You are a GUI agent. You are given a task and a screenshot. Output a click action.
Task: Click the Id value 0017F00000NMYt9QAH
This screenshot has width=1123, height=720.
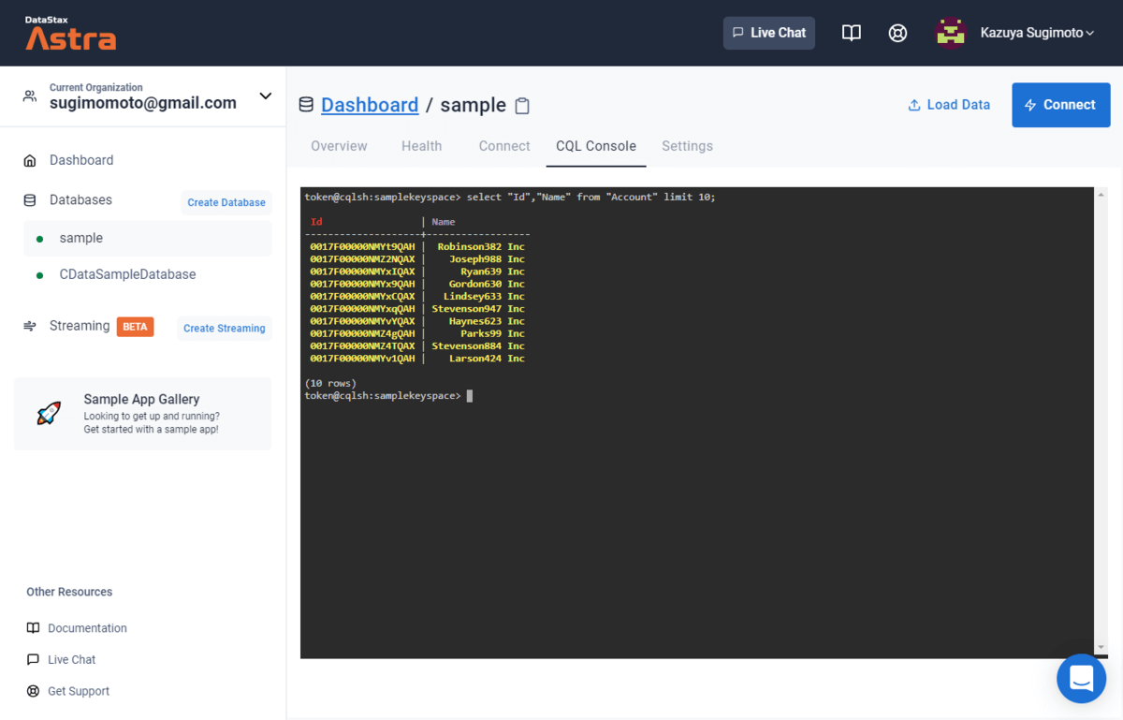click(362, 247)
